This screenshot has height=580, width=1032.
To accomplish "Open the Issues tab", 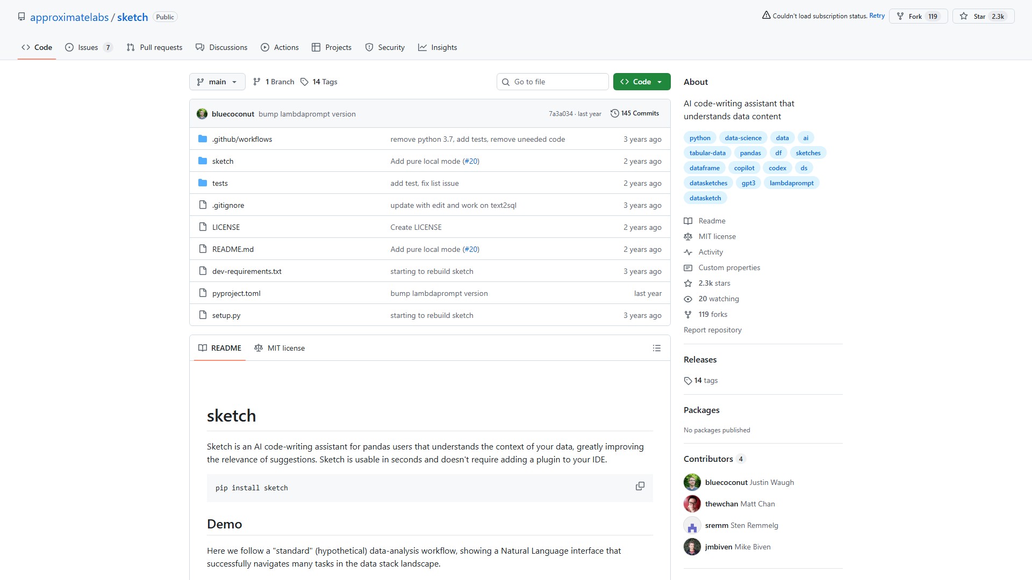I will point(88,47).
